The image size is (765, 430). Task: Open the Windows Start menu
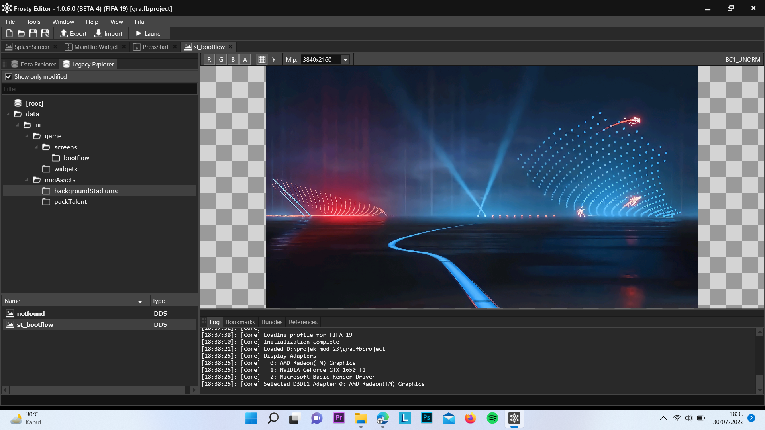point(251,418)
